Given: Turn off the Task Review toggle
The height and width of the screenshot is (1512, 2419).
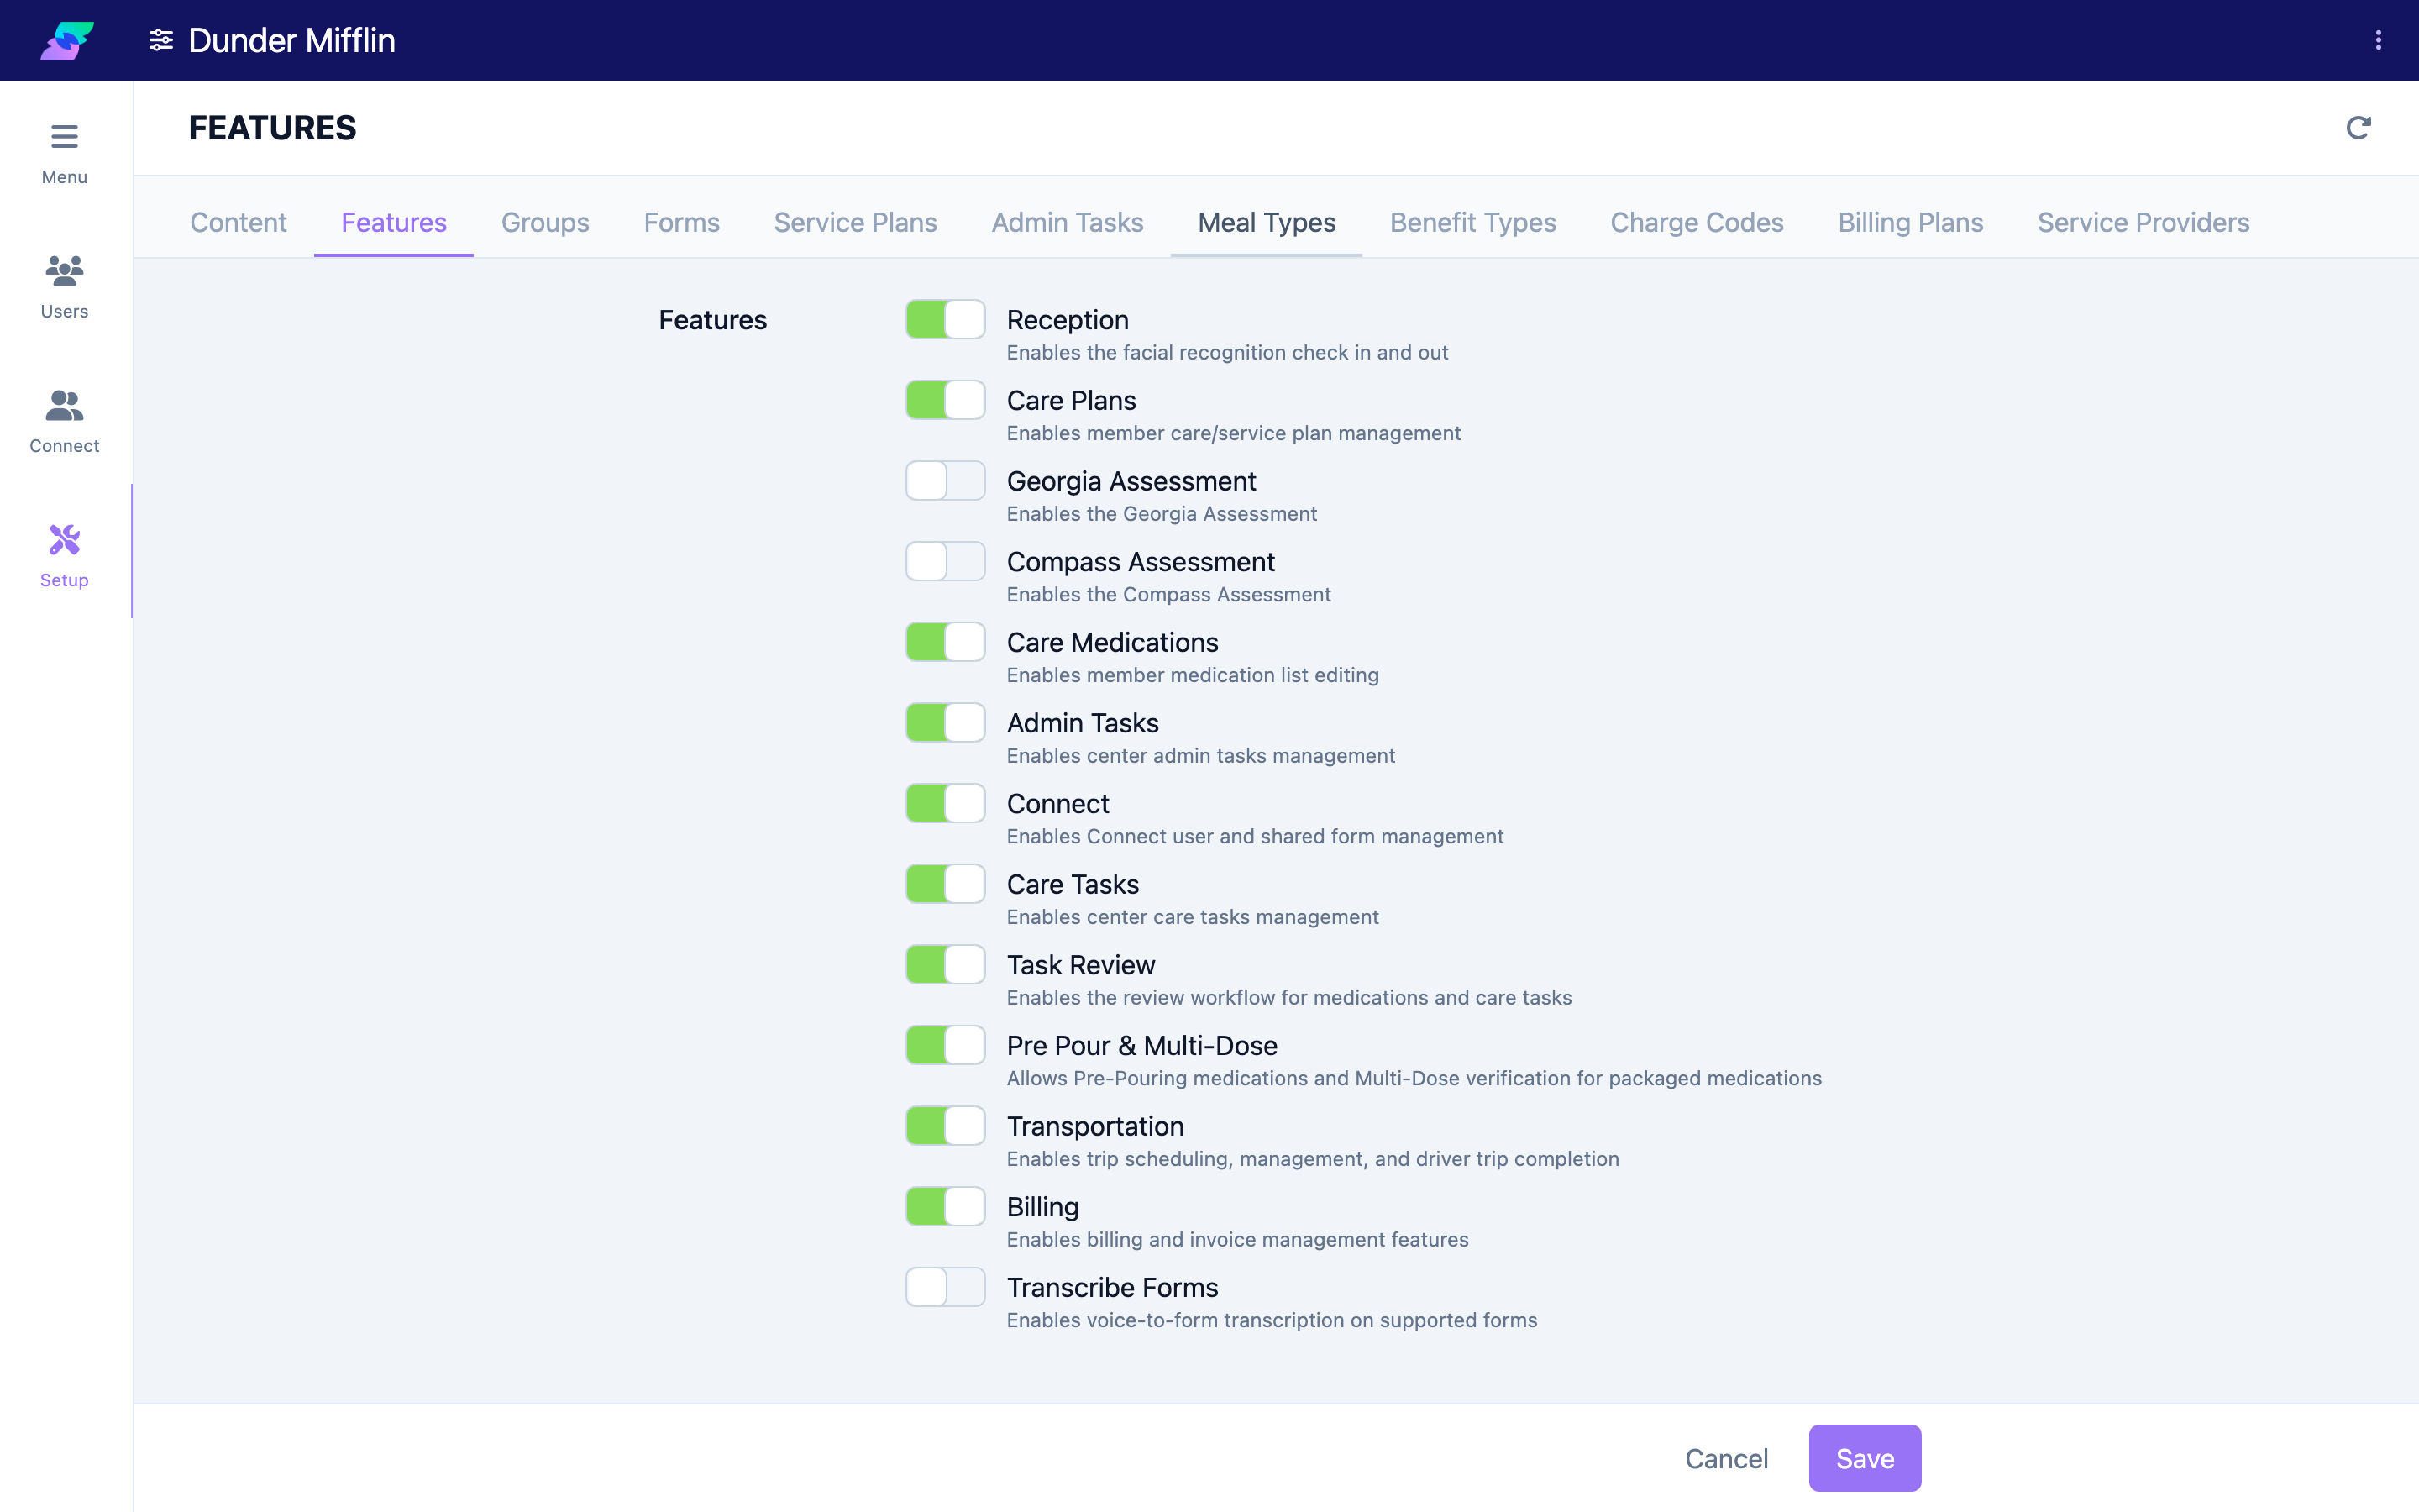Looking at the screenshot, I should tap(946, 965).
